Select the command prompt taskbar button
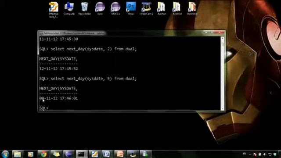Image resolution: width=281 pixels, height=158 pixels. click(82, 154)
